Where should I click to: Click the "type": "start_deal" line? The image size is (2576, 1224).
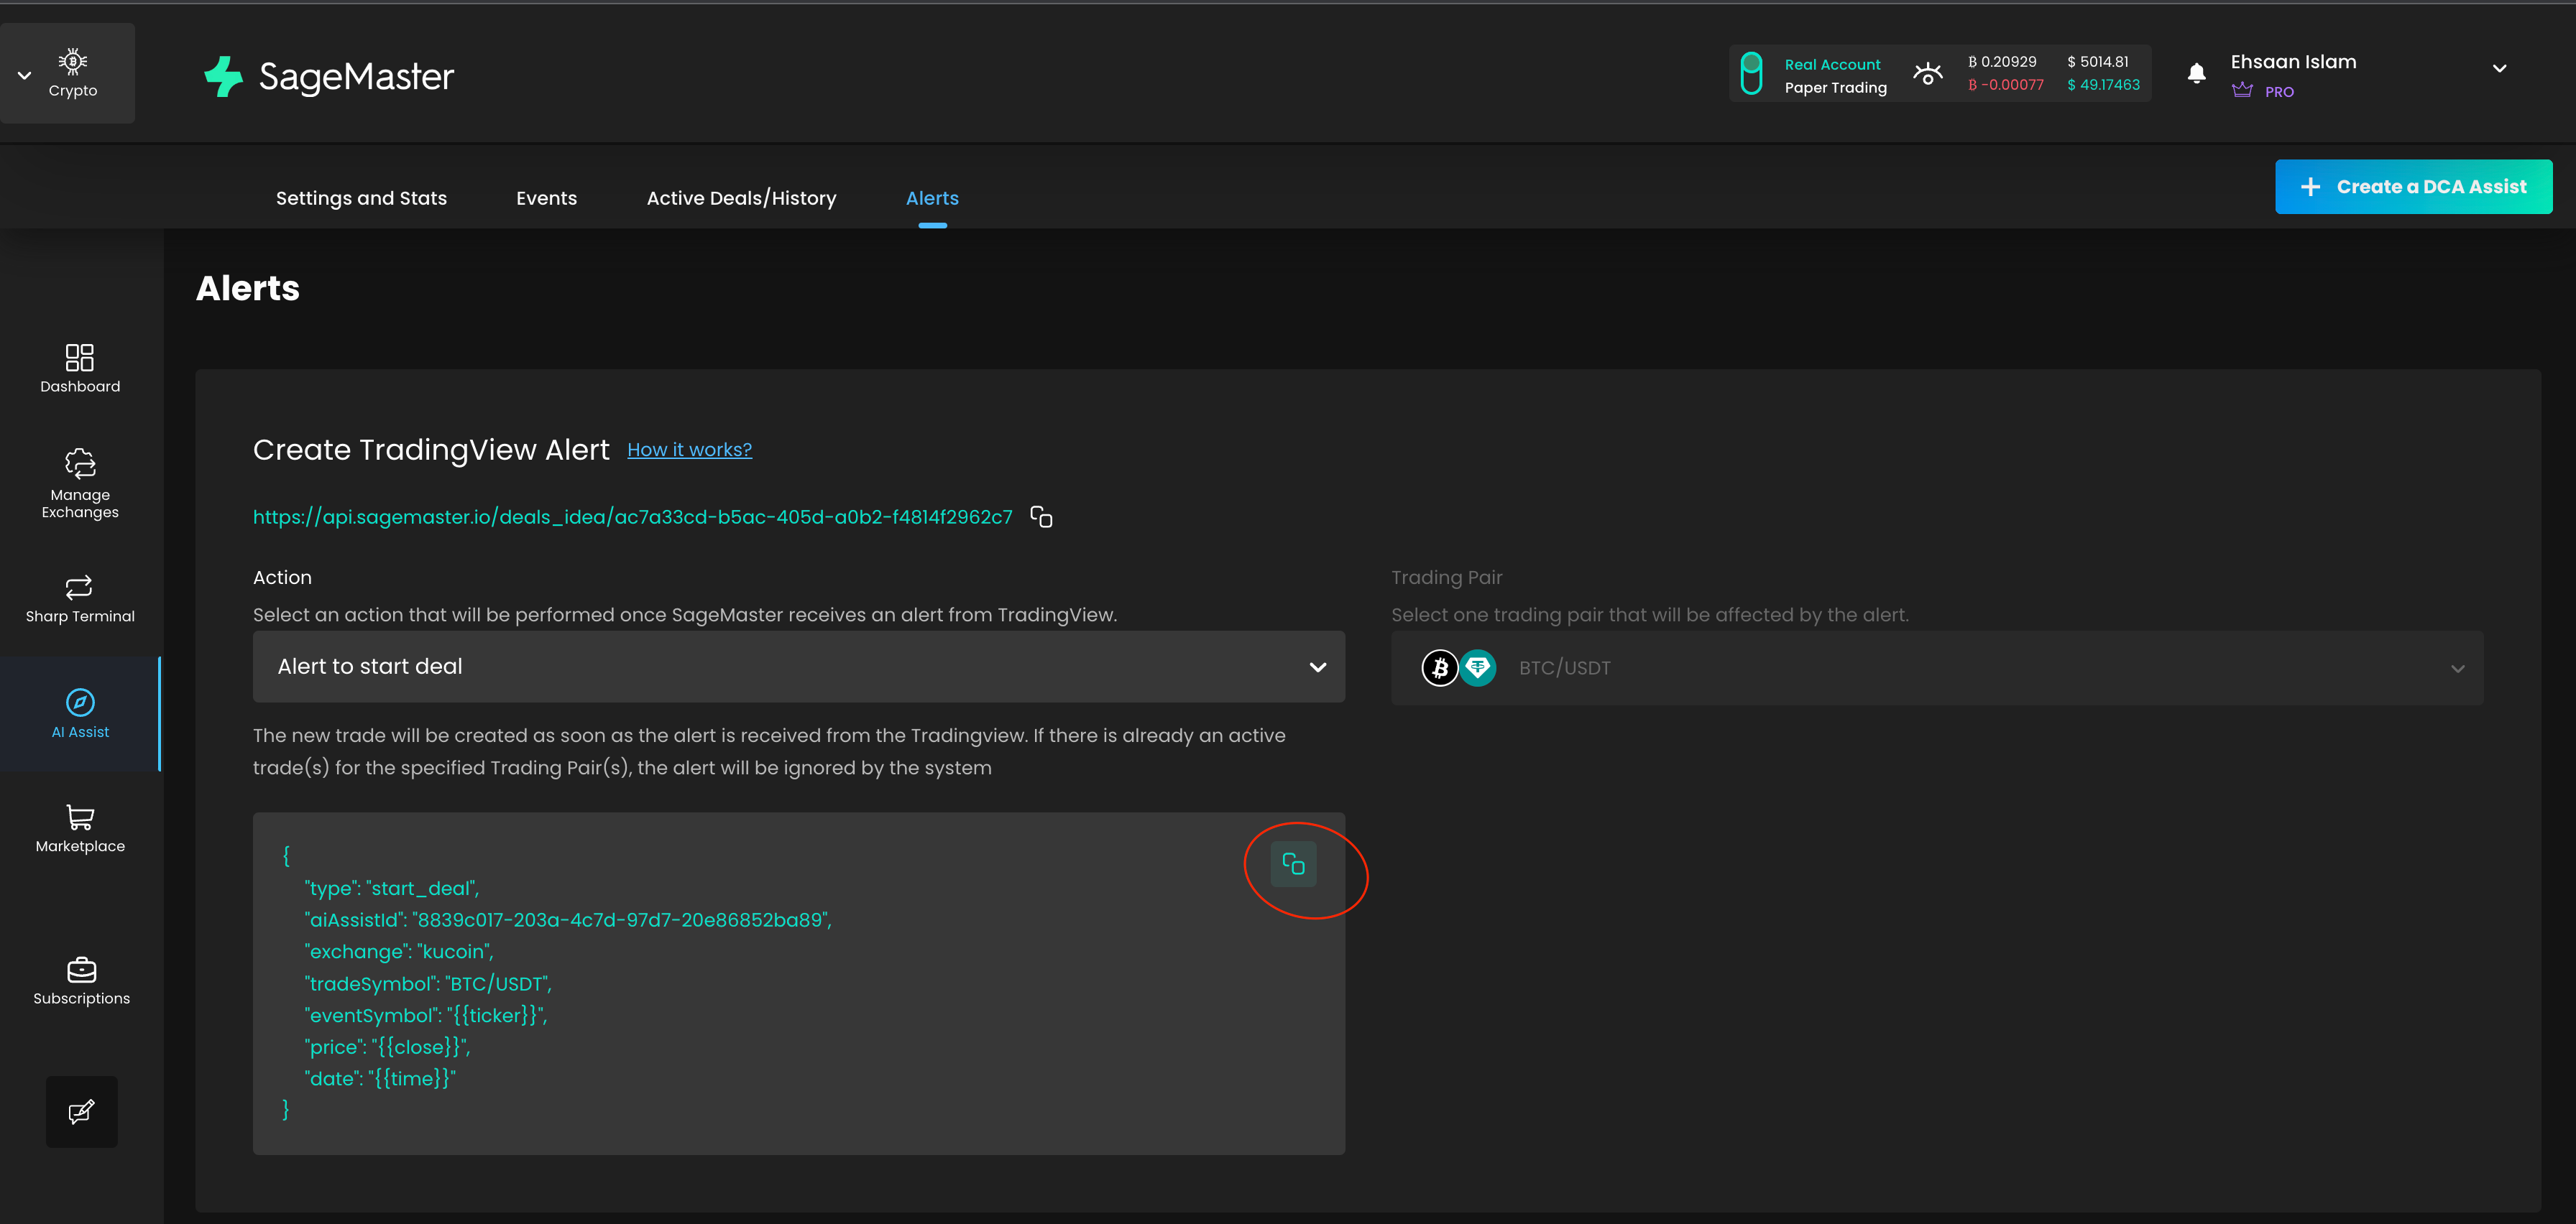tap(392, 889)
